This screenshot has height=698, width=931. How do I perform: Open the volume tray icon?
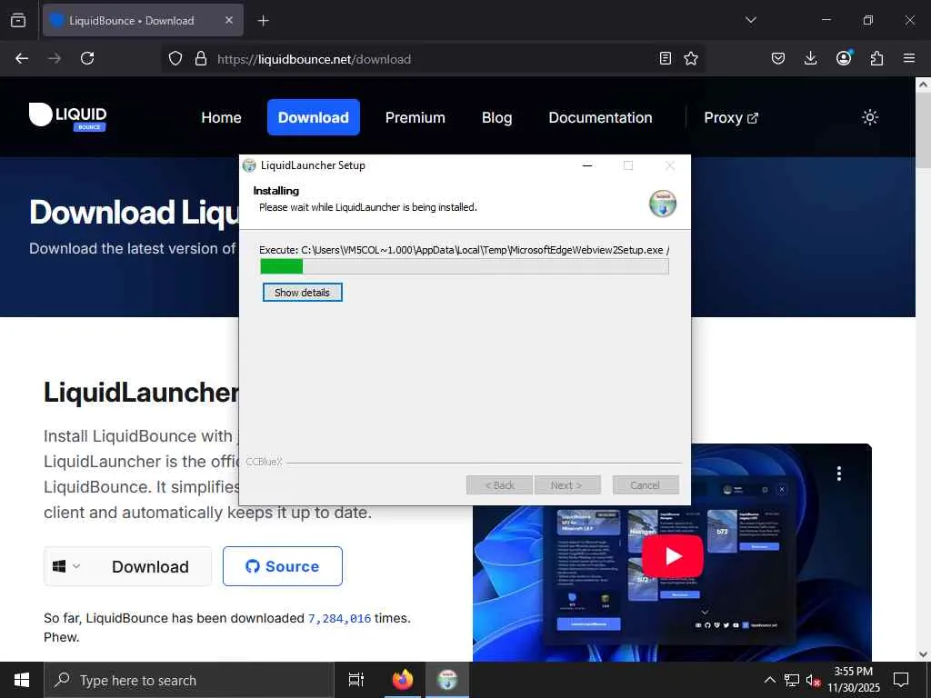813,680
